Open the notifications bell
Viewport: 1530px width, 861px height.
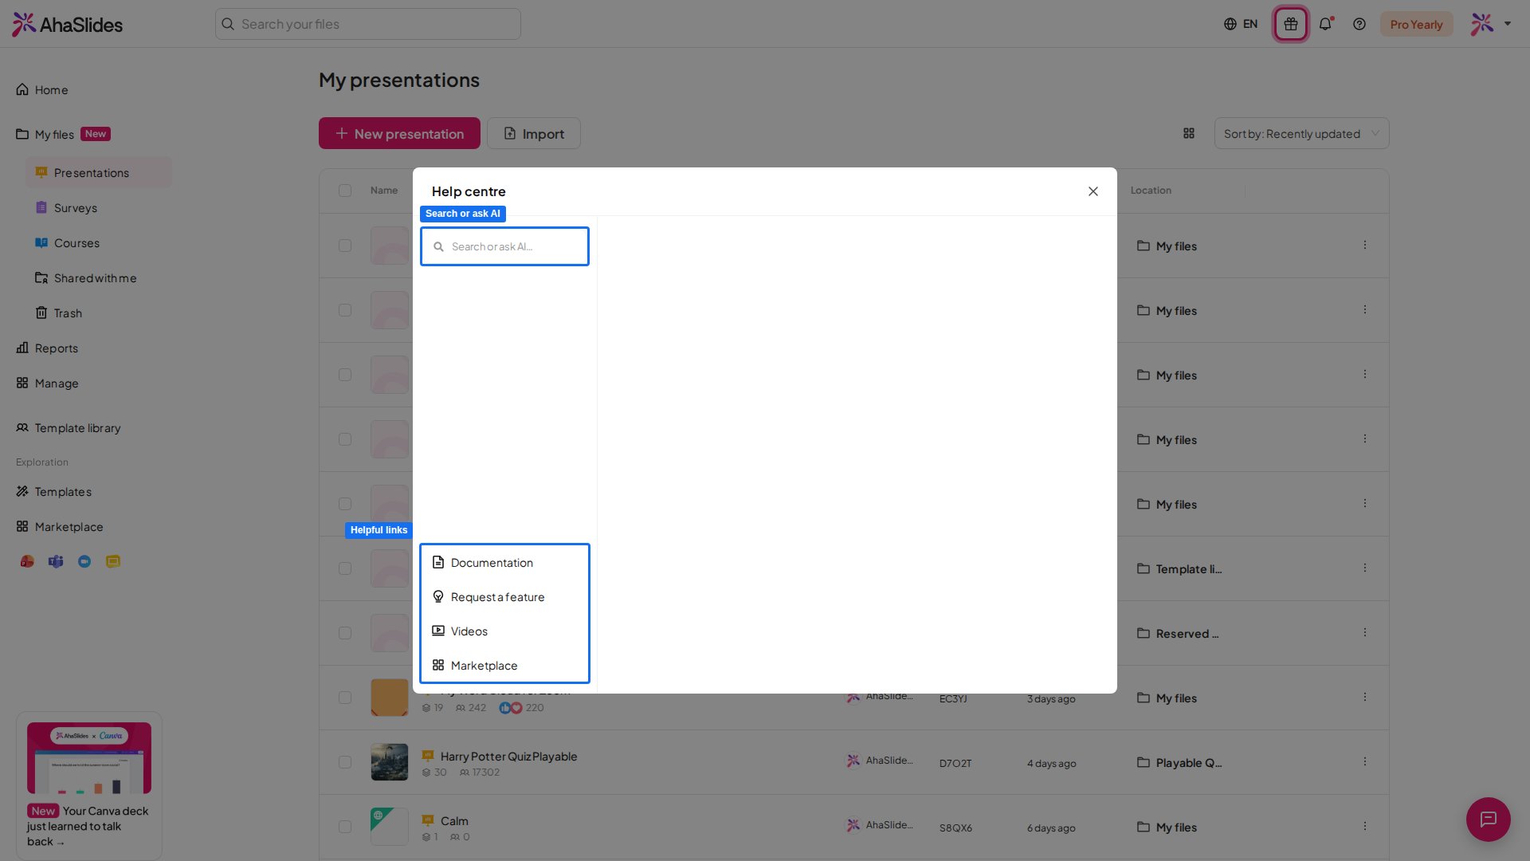[1325, 24]
